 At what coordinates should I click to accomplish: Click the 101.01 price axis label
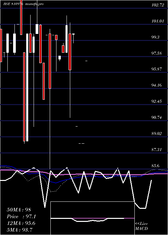point(158,21)
